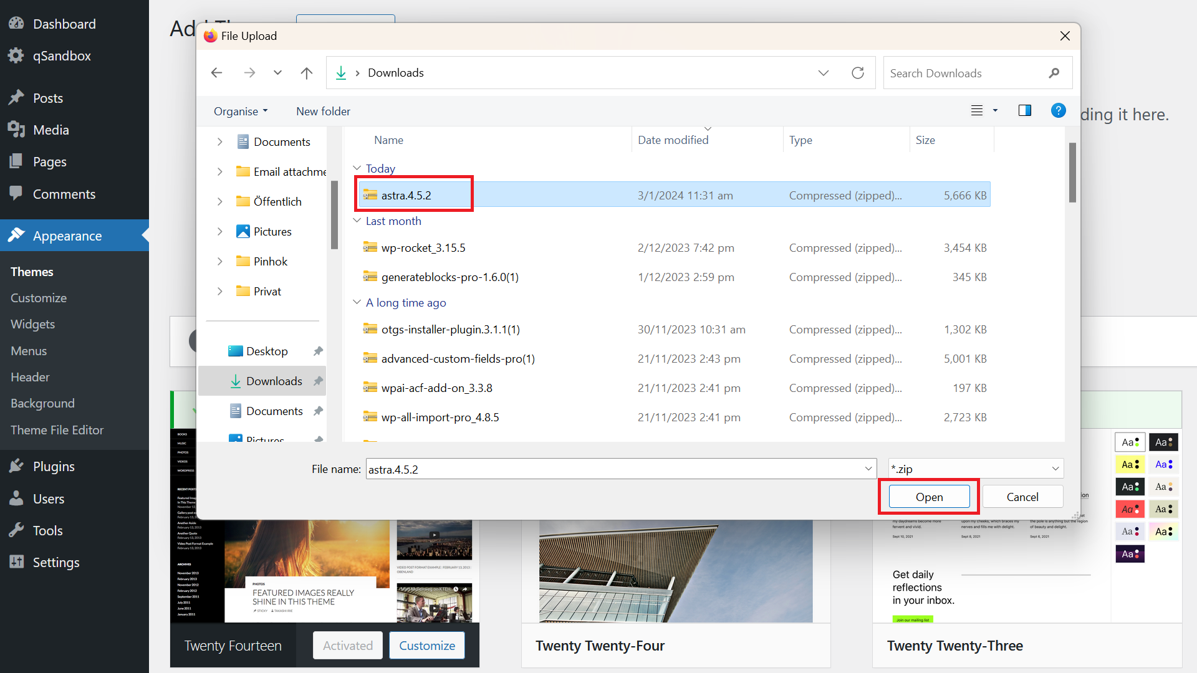
Task: Select otgs-installer-plugin.3.1.1(1) file
Action: click(674, 329)
